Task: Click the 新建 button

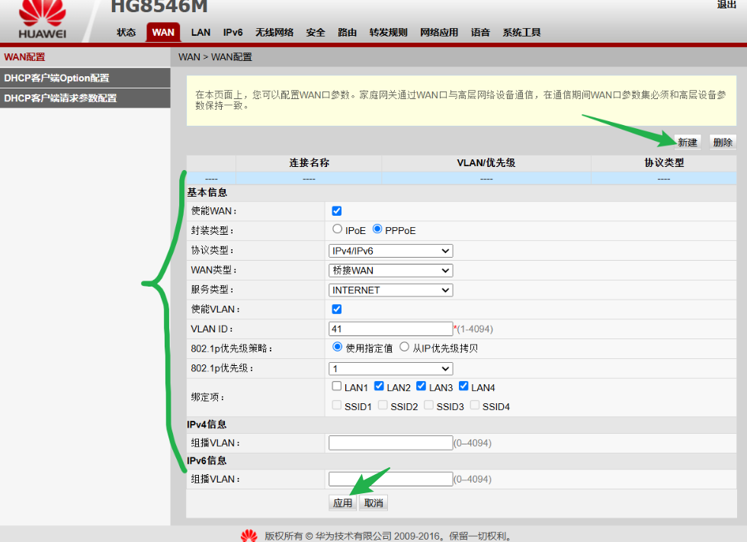Action: [x=688, y=143]
